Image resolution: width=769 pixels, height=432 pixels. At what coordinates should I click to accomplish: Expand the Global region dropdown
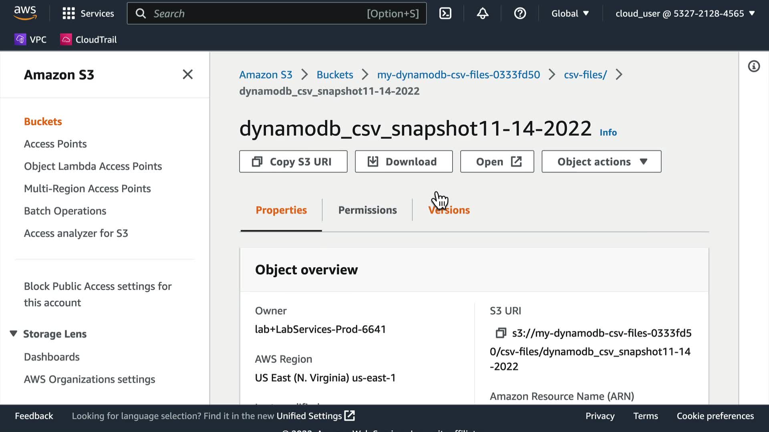coord(570,14)
